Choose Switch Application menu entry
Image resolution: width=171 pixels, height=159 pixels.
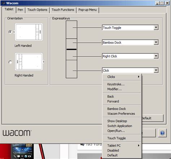click(122, 126)
